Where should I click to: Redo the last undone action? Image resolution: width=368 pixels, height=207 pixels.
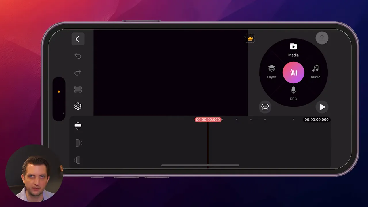(78, 73)
